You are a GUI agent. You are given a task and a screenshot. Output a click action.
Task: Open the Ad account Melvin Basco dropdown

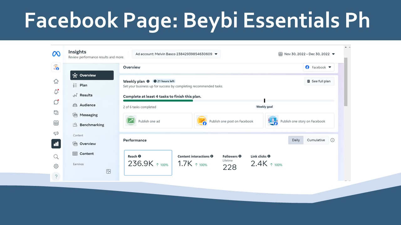(176, 54)
